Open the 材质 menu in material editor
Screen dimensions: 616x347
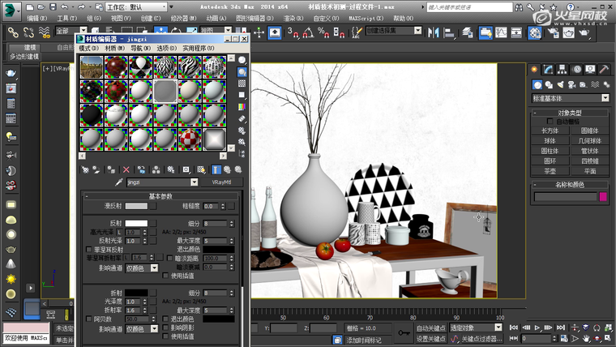113,49
